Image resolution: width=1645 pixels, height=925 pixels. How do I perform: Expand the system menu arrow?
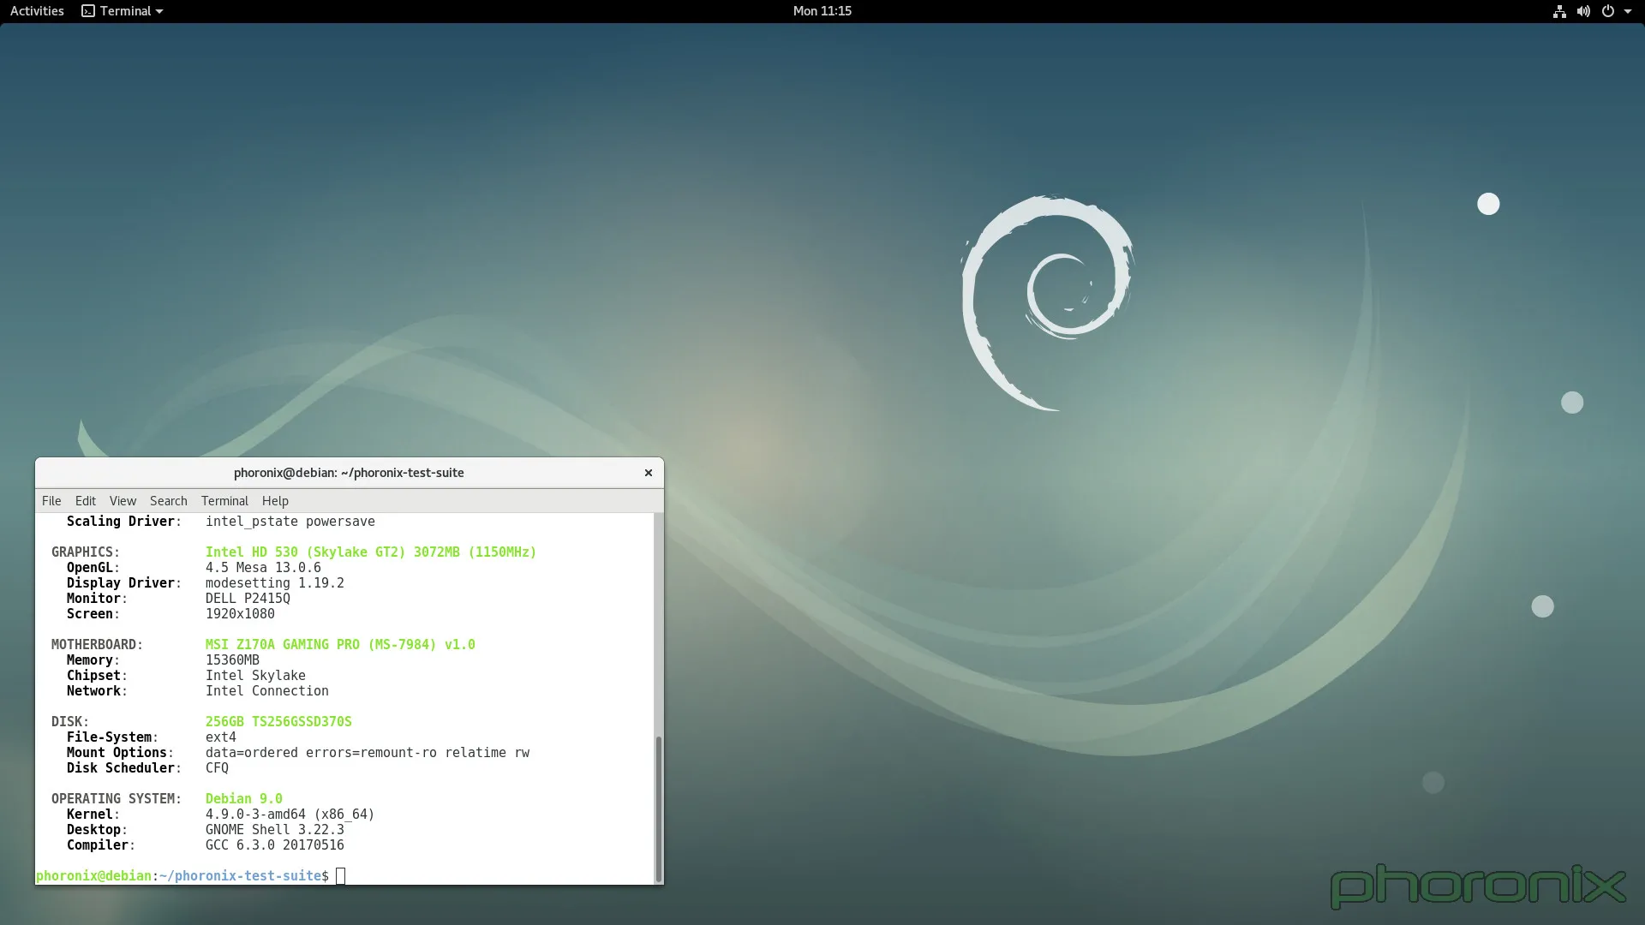pyautogui.click(x=1628, y=12)
